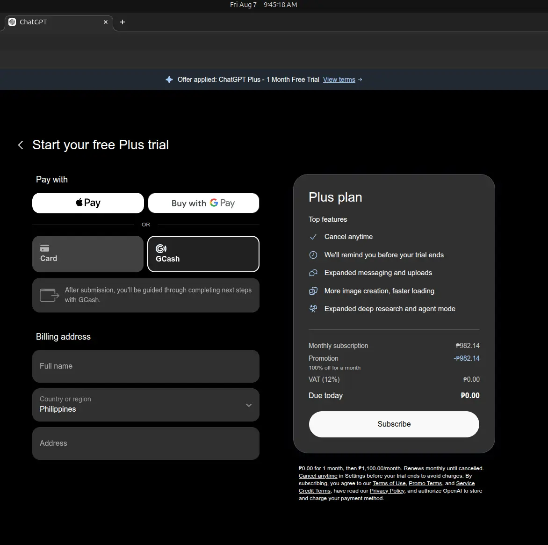Click the date and time in top bar

[x=264, y=5]
